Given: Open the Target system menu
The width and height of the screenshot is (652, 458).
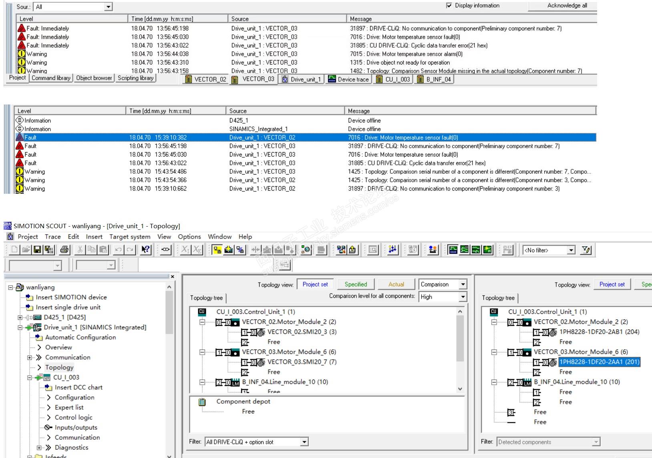Looking at the screenshot, I should pos(130,237).
